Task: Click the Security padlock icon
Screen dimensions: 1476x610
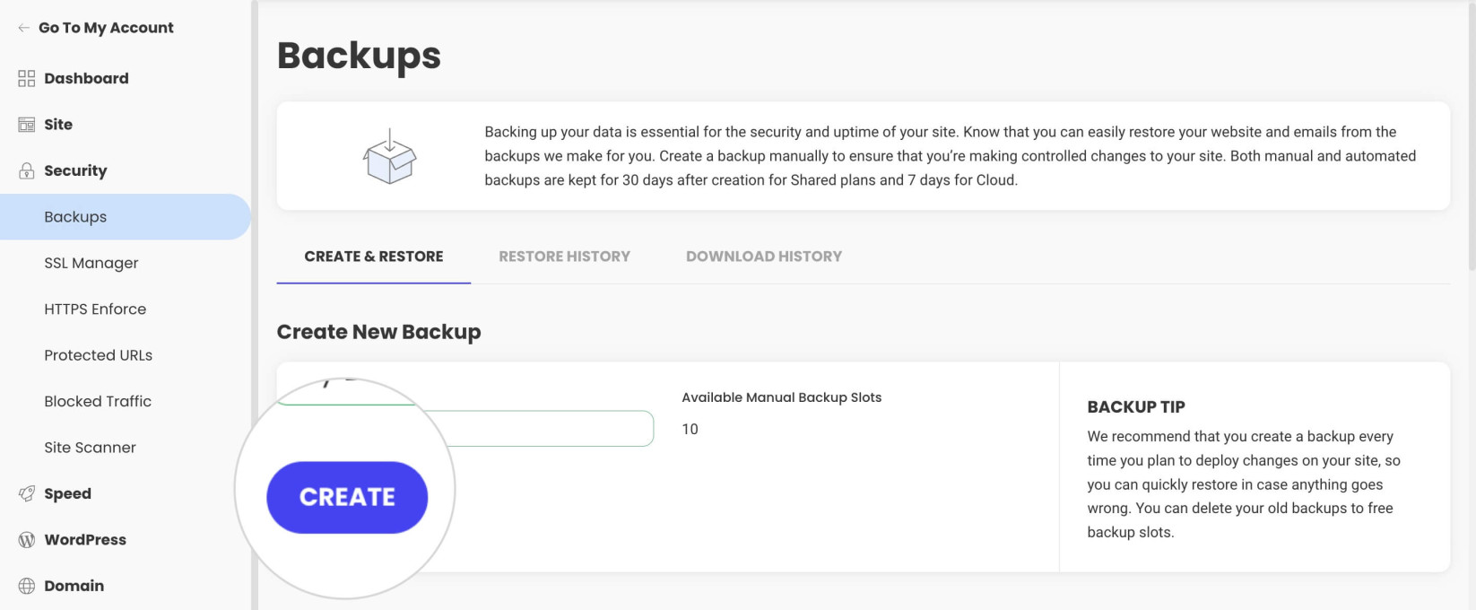Action: pos(27,170)
